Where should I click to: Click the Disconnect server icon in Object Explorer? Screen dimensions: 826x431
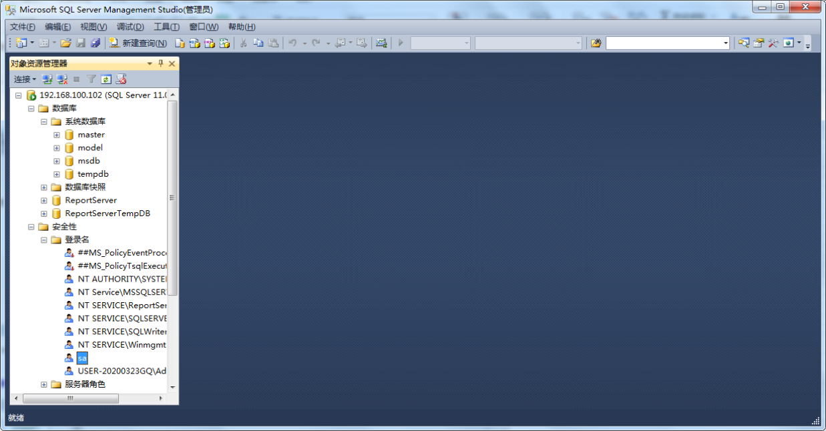[x=62, y=79]
